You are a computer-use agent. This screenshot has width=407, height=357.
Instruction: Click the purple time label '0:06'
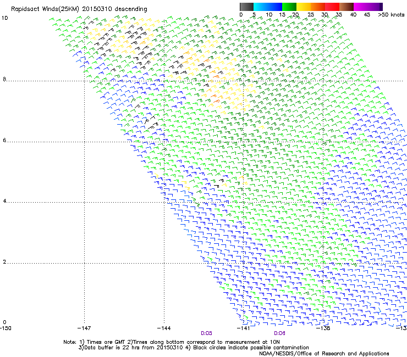click(x=279, y=333)
